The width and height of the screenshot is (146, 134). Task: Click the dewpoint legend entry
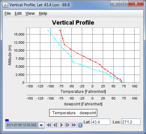(87, 113)
